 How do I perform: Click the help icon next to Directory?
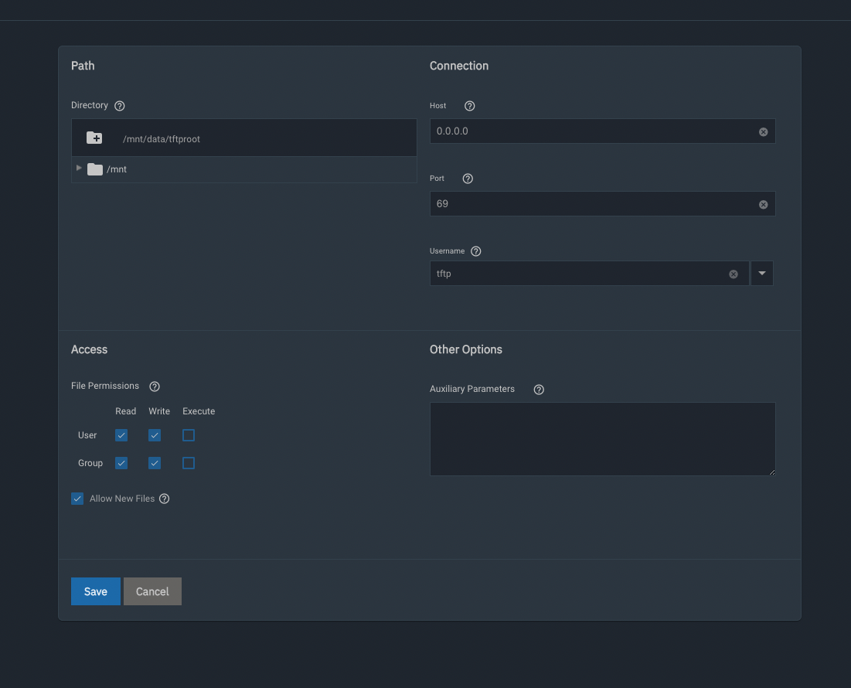pos(119,106)
